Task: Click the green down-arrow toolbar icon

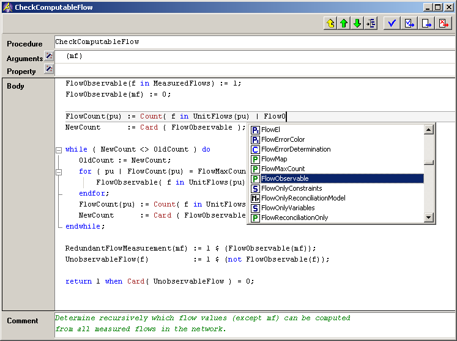Action: point(357,23)
